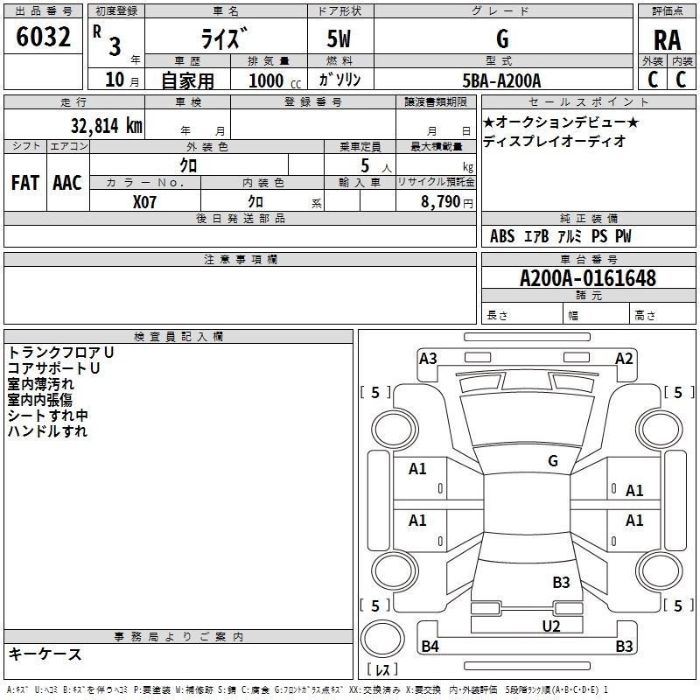Image resolution: width=700 pixels, height=700 pixels.
Task: Click the lot number 6032
Action: point(44,37)
